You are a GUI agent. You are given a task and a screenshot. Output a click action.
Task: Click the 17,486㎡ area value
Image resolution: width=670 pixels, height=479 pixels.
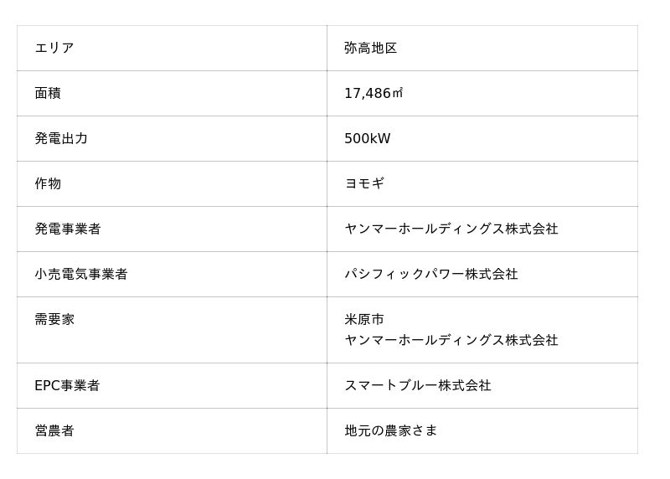tap(368, 94)
